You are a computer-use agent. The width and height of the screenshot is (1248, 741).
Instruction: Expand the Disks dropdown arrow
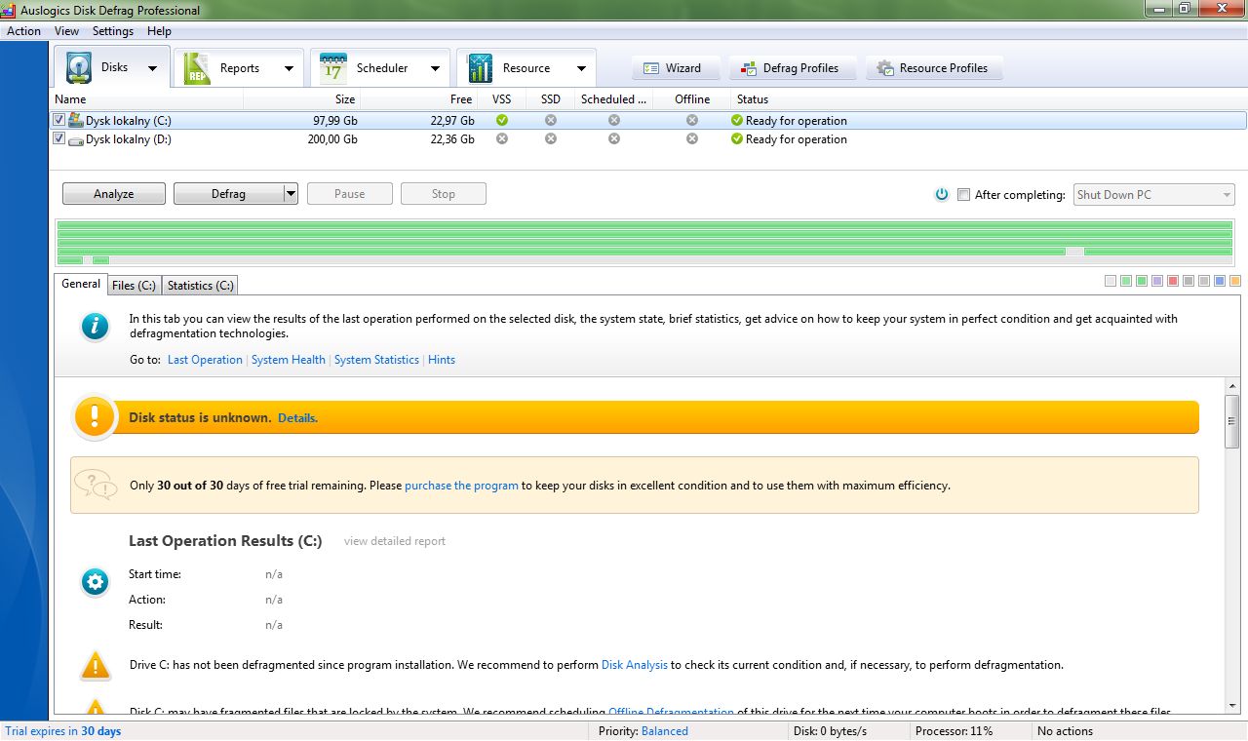152,68
